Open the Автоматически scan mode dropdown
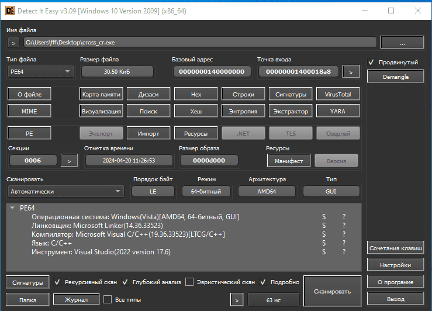This screenshot has height=311, width=432. point(65,191)
